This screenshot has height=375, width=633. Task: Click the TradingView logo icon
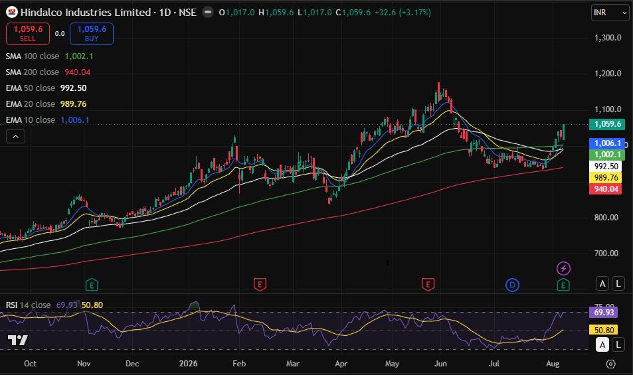18,340
